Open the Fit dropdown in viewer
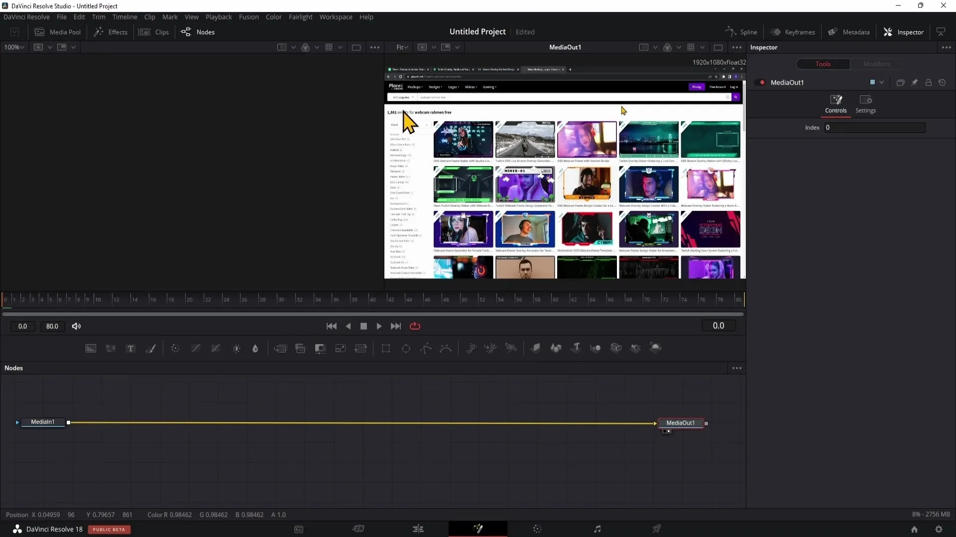Screen dimensions: 956x537 [x=401, y=47]
